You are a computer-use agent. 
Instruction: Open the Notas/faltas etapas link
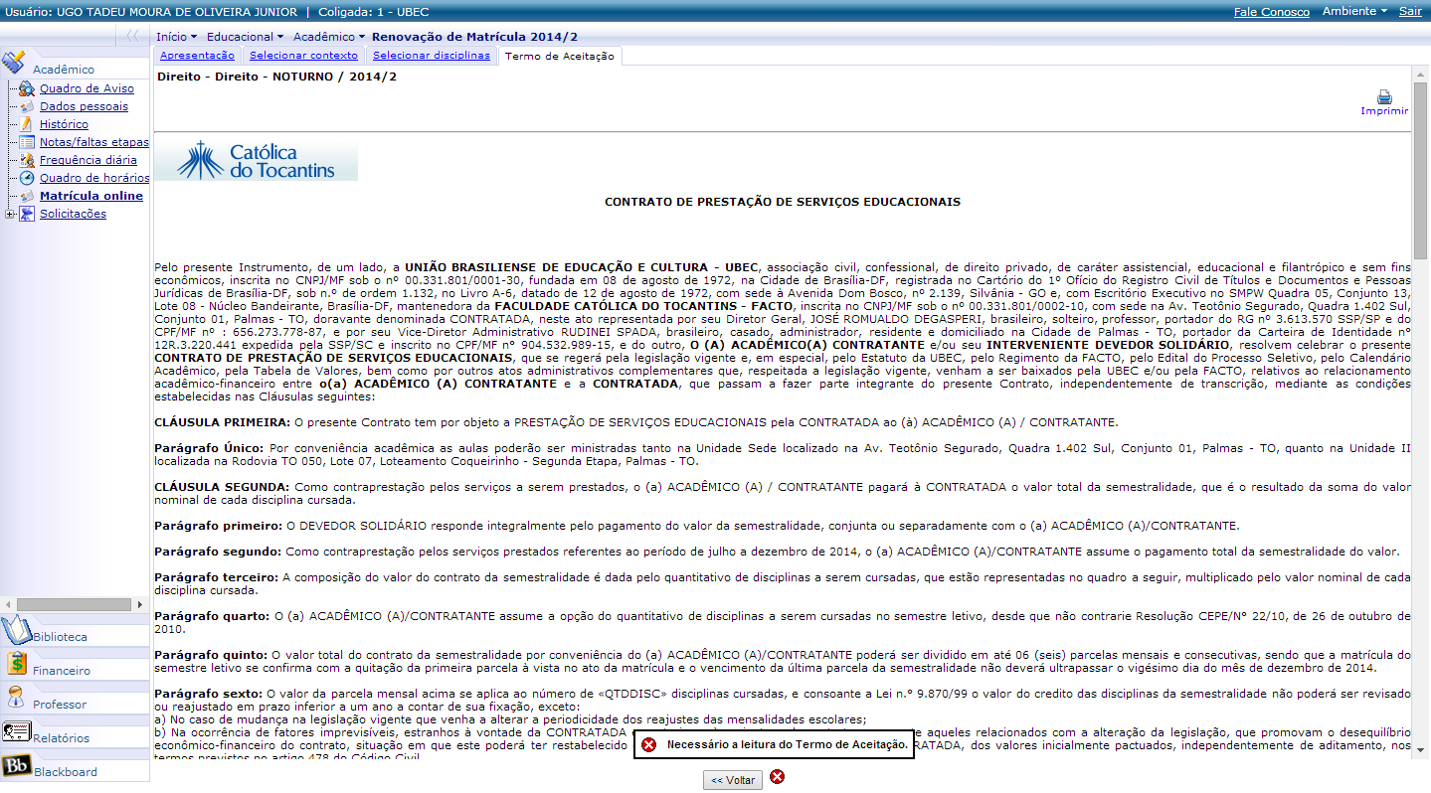[94, 142]
